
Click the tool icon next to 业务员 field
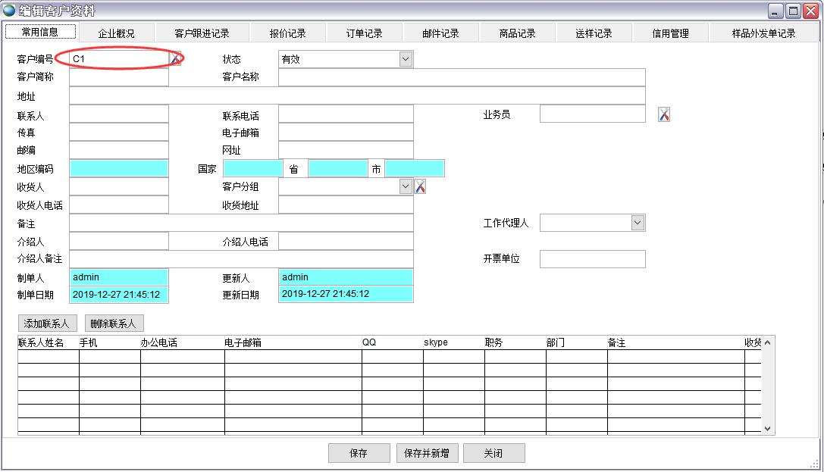pyautogui.click(x=664, y=114)
